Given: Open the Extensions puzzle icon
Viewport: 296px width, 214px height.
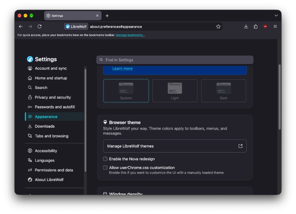Looking at the screenshot, I should pos(256,26).
